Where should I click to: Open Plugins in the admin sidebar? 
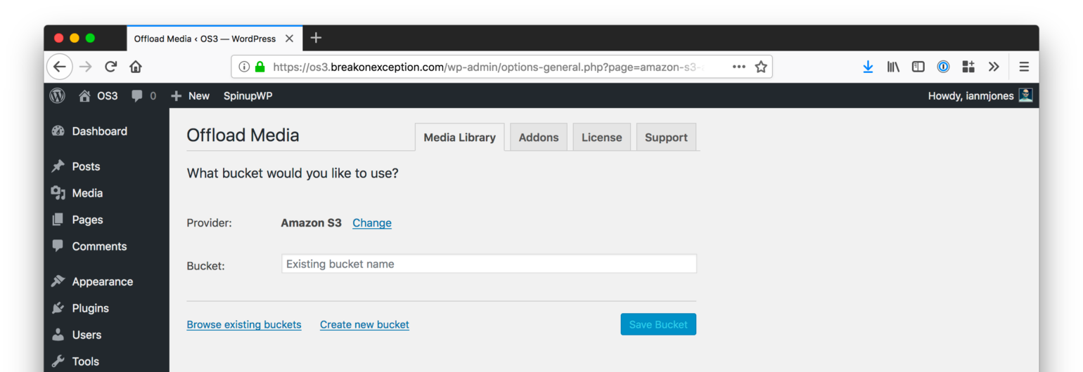tap(90, 308)
